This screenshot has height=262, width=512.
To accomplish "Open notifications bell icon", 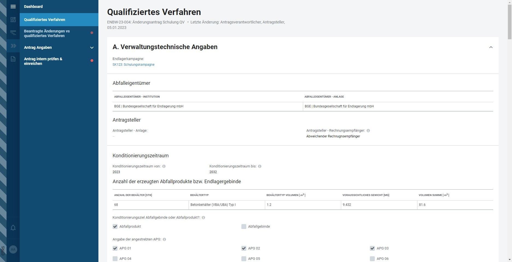I will 13,228.
